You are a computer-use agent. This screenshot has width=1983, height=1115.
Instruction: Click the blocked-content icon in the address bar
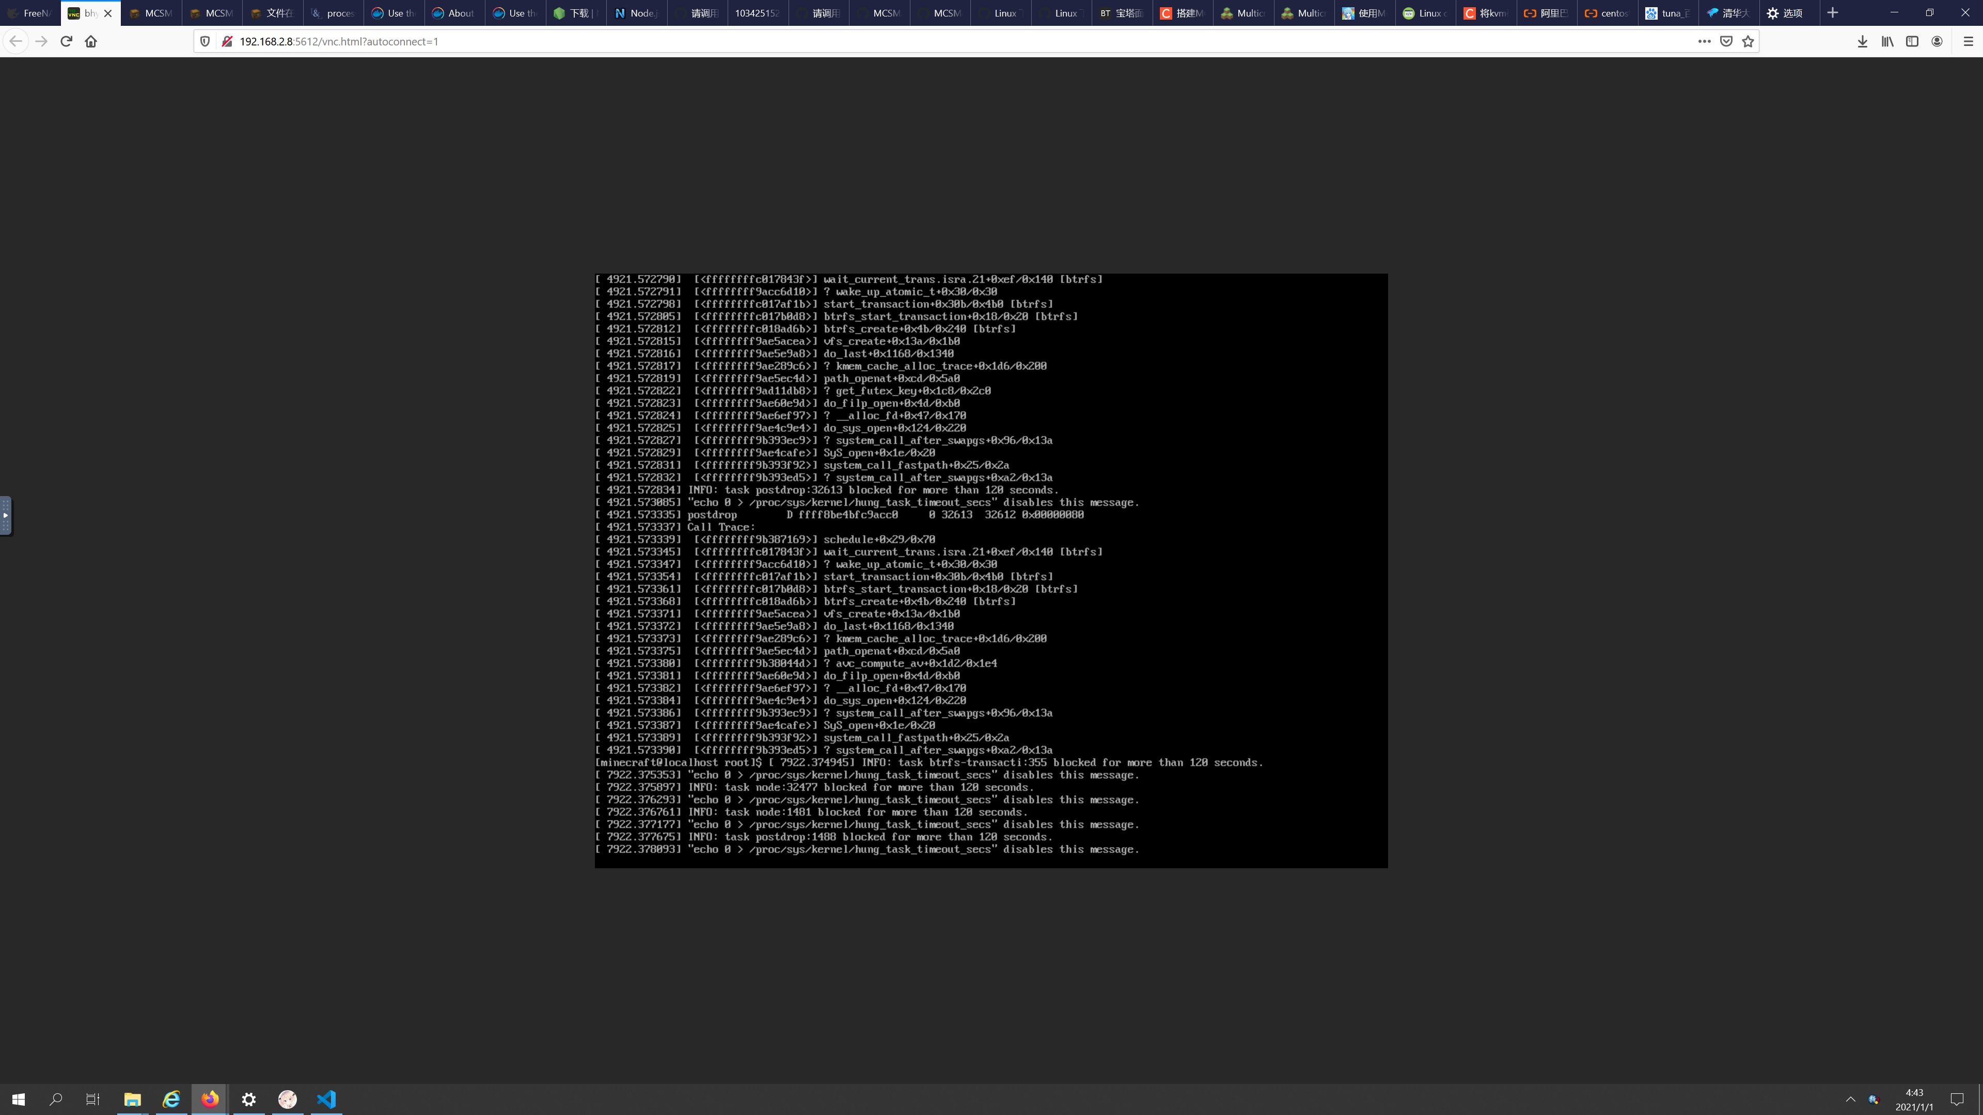227,41
